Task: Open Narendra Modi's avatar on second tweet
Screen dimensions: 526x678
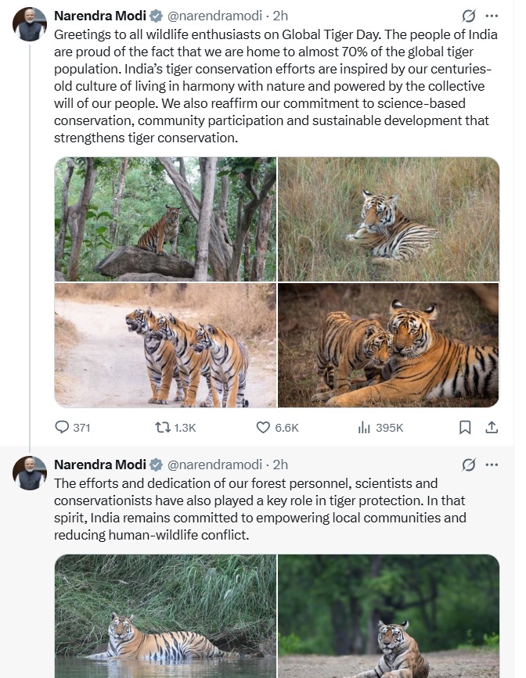Action: (30, 473)
